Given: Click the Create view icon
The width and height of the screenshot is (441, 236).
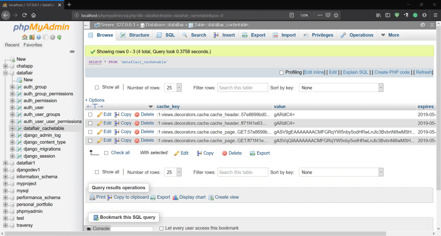Looking at the screenshot, I should [211, 197].
